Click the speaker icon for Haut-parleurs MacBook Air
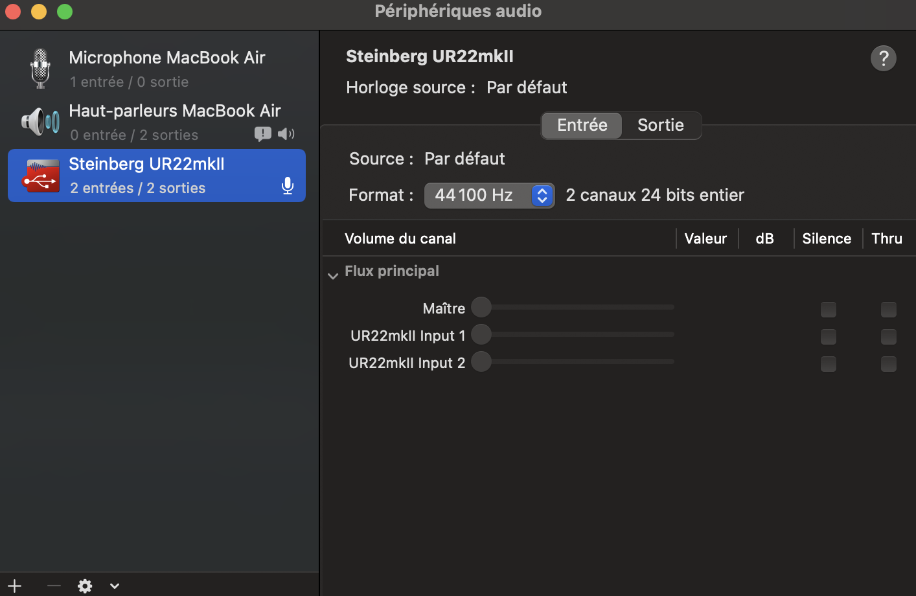Viewport: 916px width, 596px height. tap(40, 121)
